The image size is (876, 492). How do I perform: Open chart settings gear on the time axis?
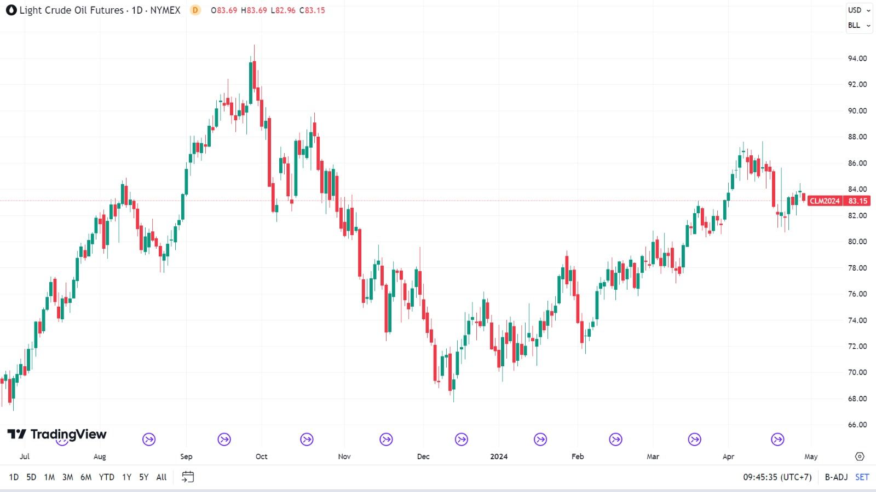(x=860, y=456)
